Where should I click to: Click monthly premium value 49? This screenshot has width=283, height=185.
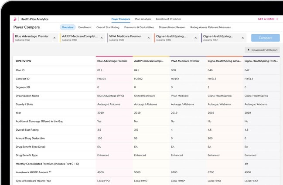pyautogui.click(x=246, y=164)
